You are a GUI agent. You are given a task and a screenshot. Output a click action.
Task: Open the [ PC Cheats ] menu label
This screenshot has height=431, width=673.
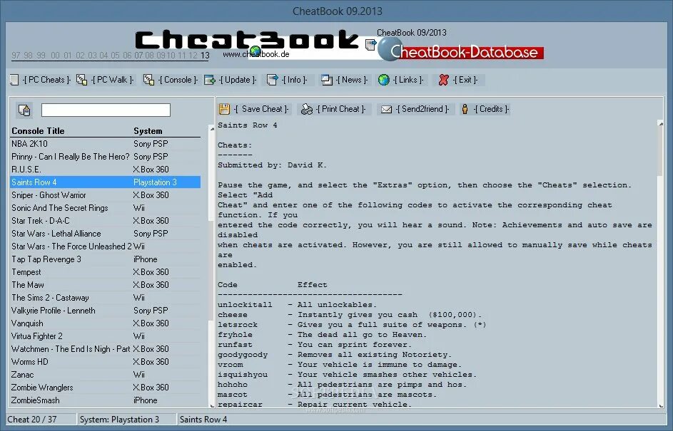[x=46, y=80]
